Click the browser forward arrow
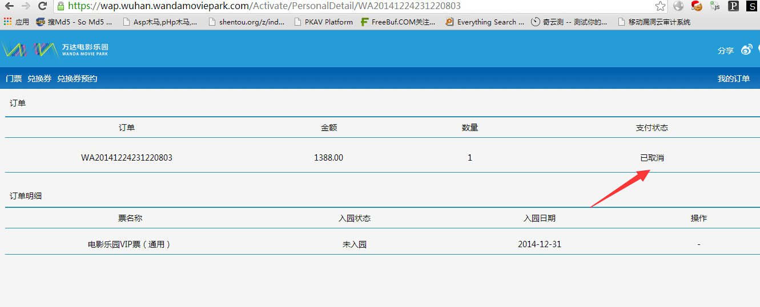The height and width of the screenshot is (307, 760). [x=26, y=6]
